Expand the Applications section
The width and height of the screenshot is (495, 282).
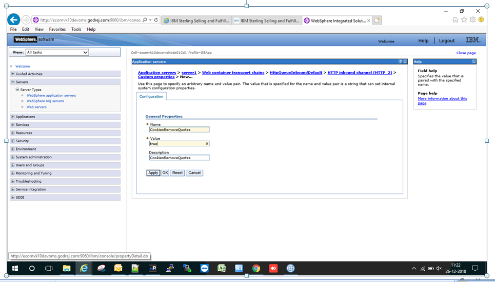pyautogui.click(x=13, y=117)
